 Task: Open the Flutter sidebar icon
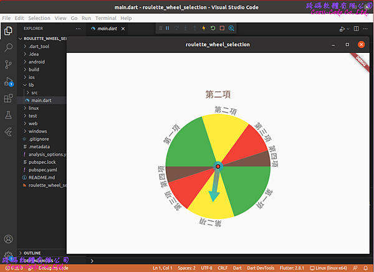pos(8,132)
